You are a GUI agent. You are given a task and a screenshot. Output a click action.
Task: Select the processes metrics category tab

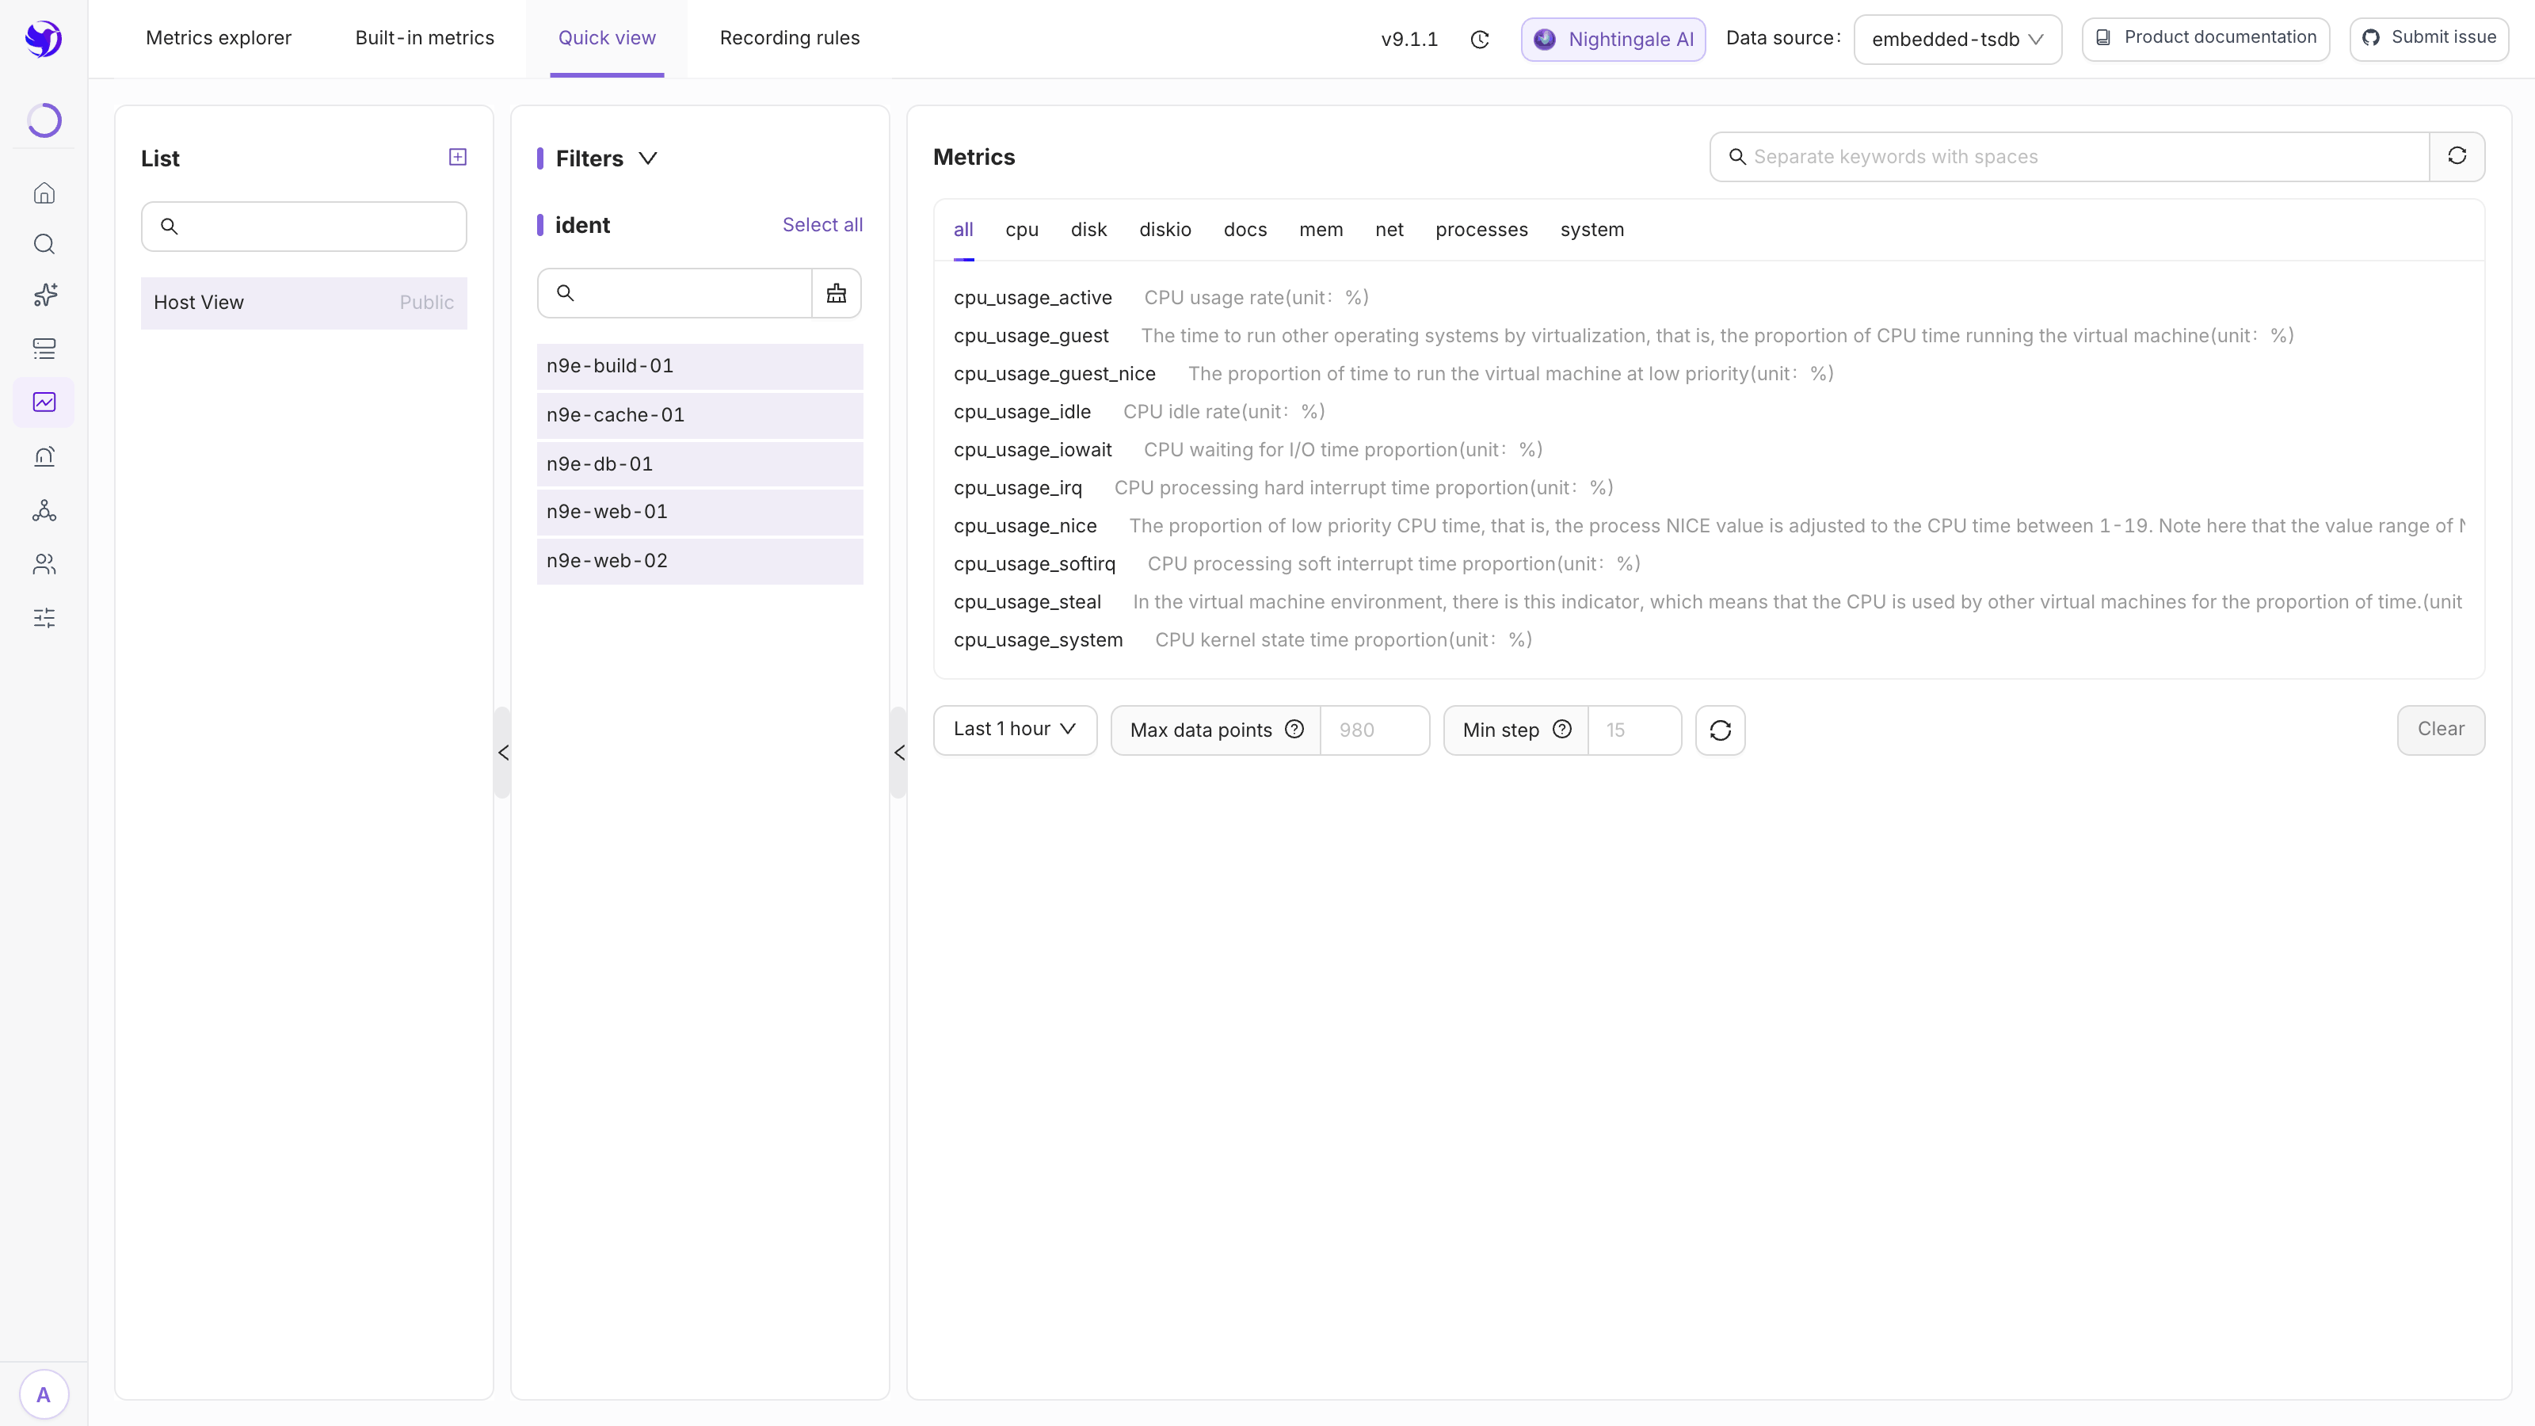1481,231
